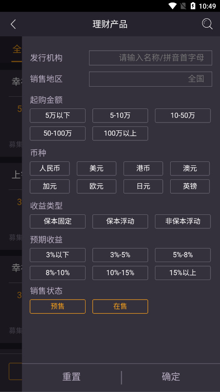This screenshot has width=220, height=392.
Task: Choose 5万以下 starting amount
Action: 58,115
